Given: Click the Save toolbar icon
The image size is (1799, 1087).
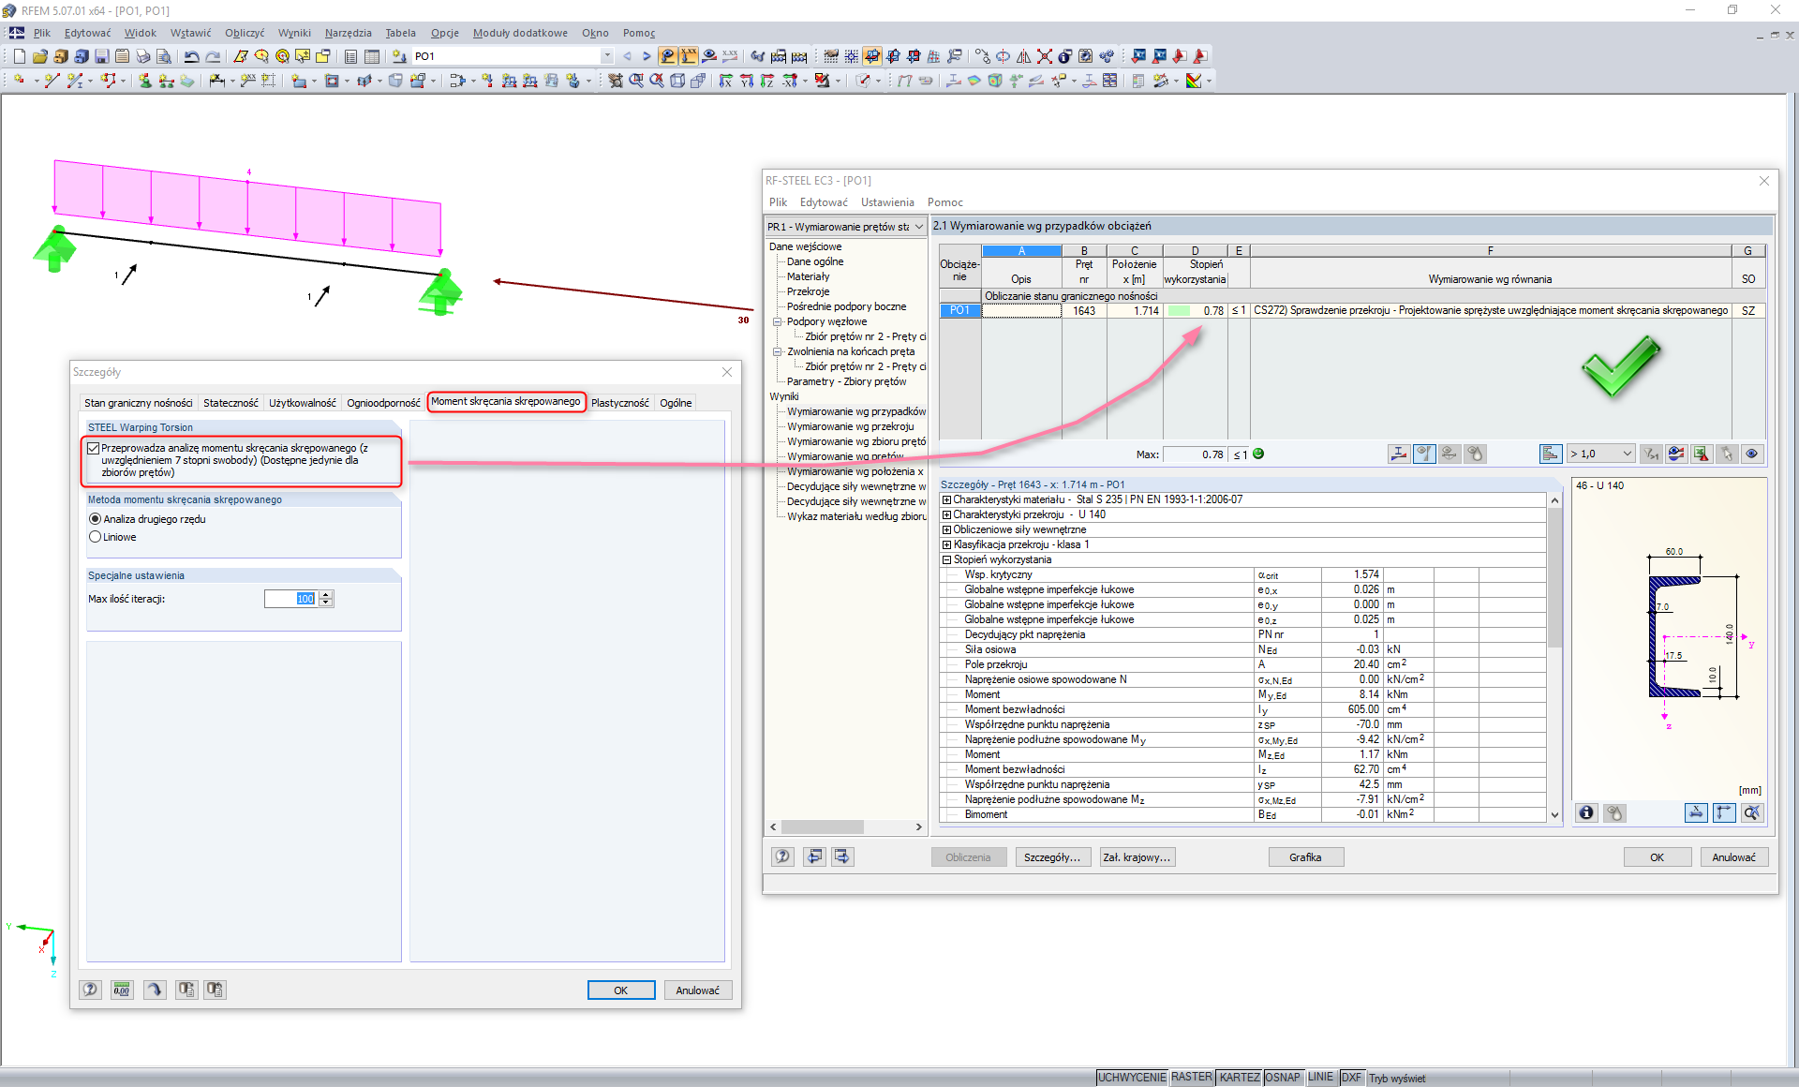Looking at the screenshot, I should click(x=101, y=56).
